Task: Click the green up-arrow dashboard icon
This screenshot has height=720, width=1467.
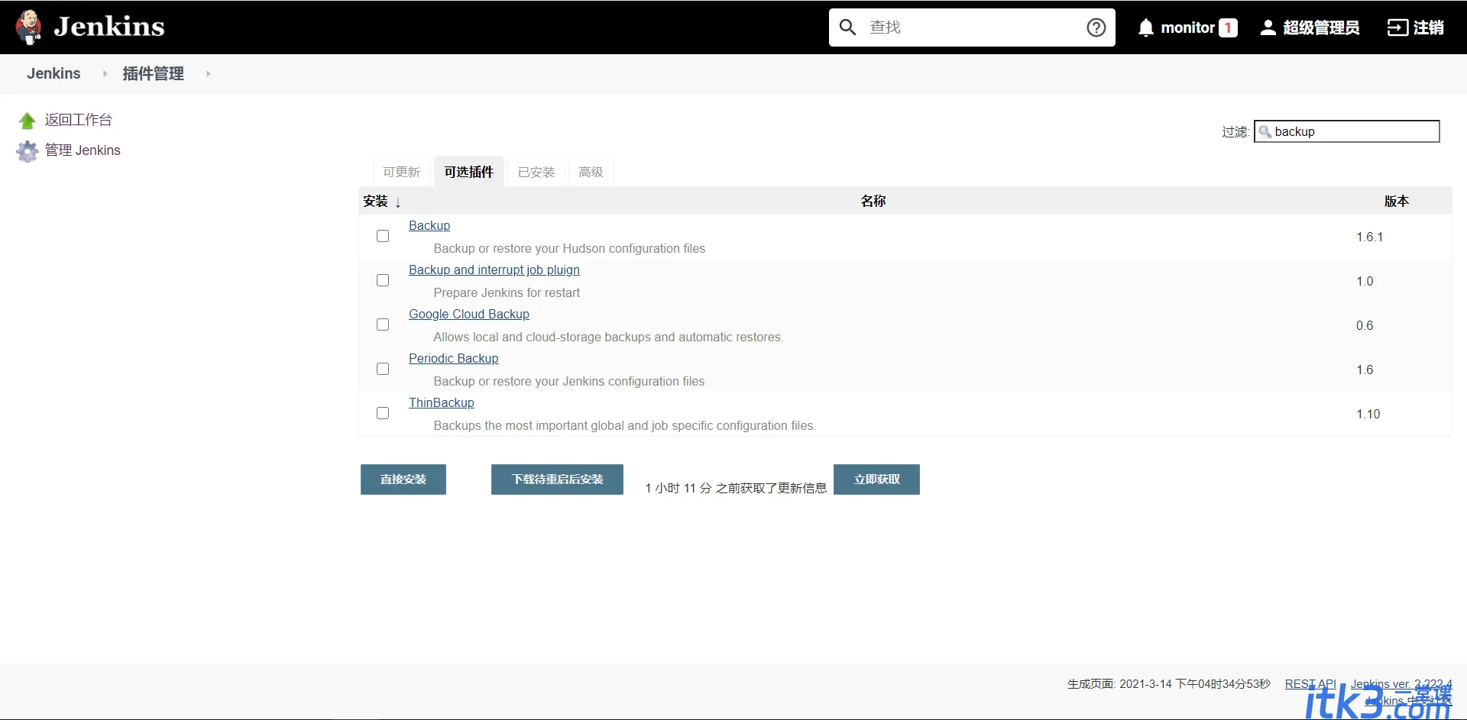Action: pyautogui.click(x=28, y=121)
